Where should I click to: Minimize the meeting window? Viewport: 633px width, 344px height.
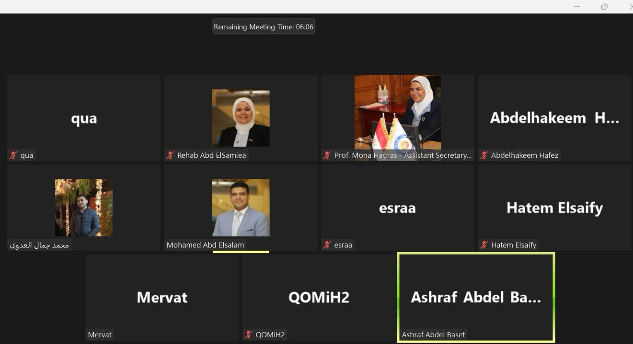[577, 6]
